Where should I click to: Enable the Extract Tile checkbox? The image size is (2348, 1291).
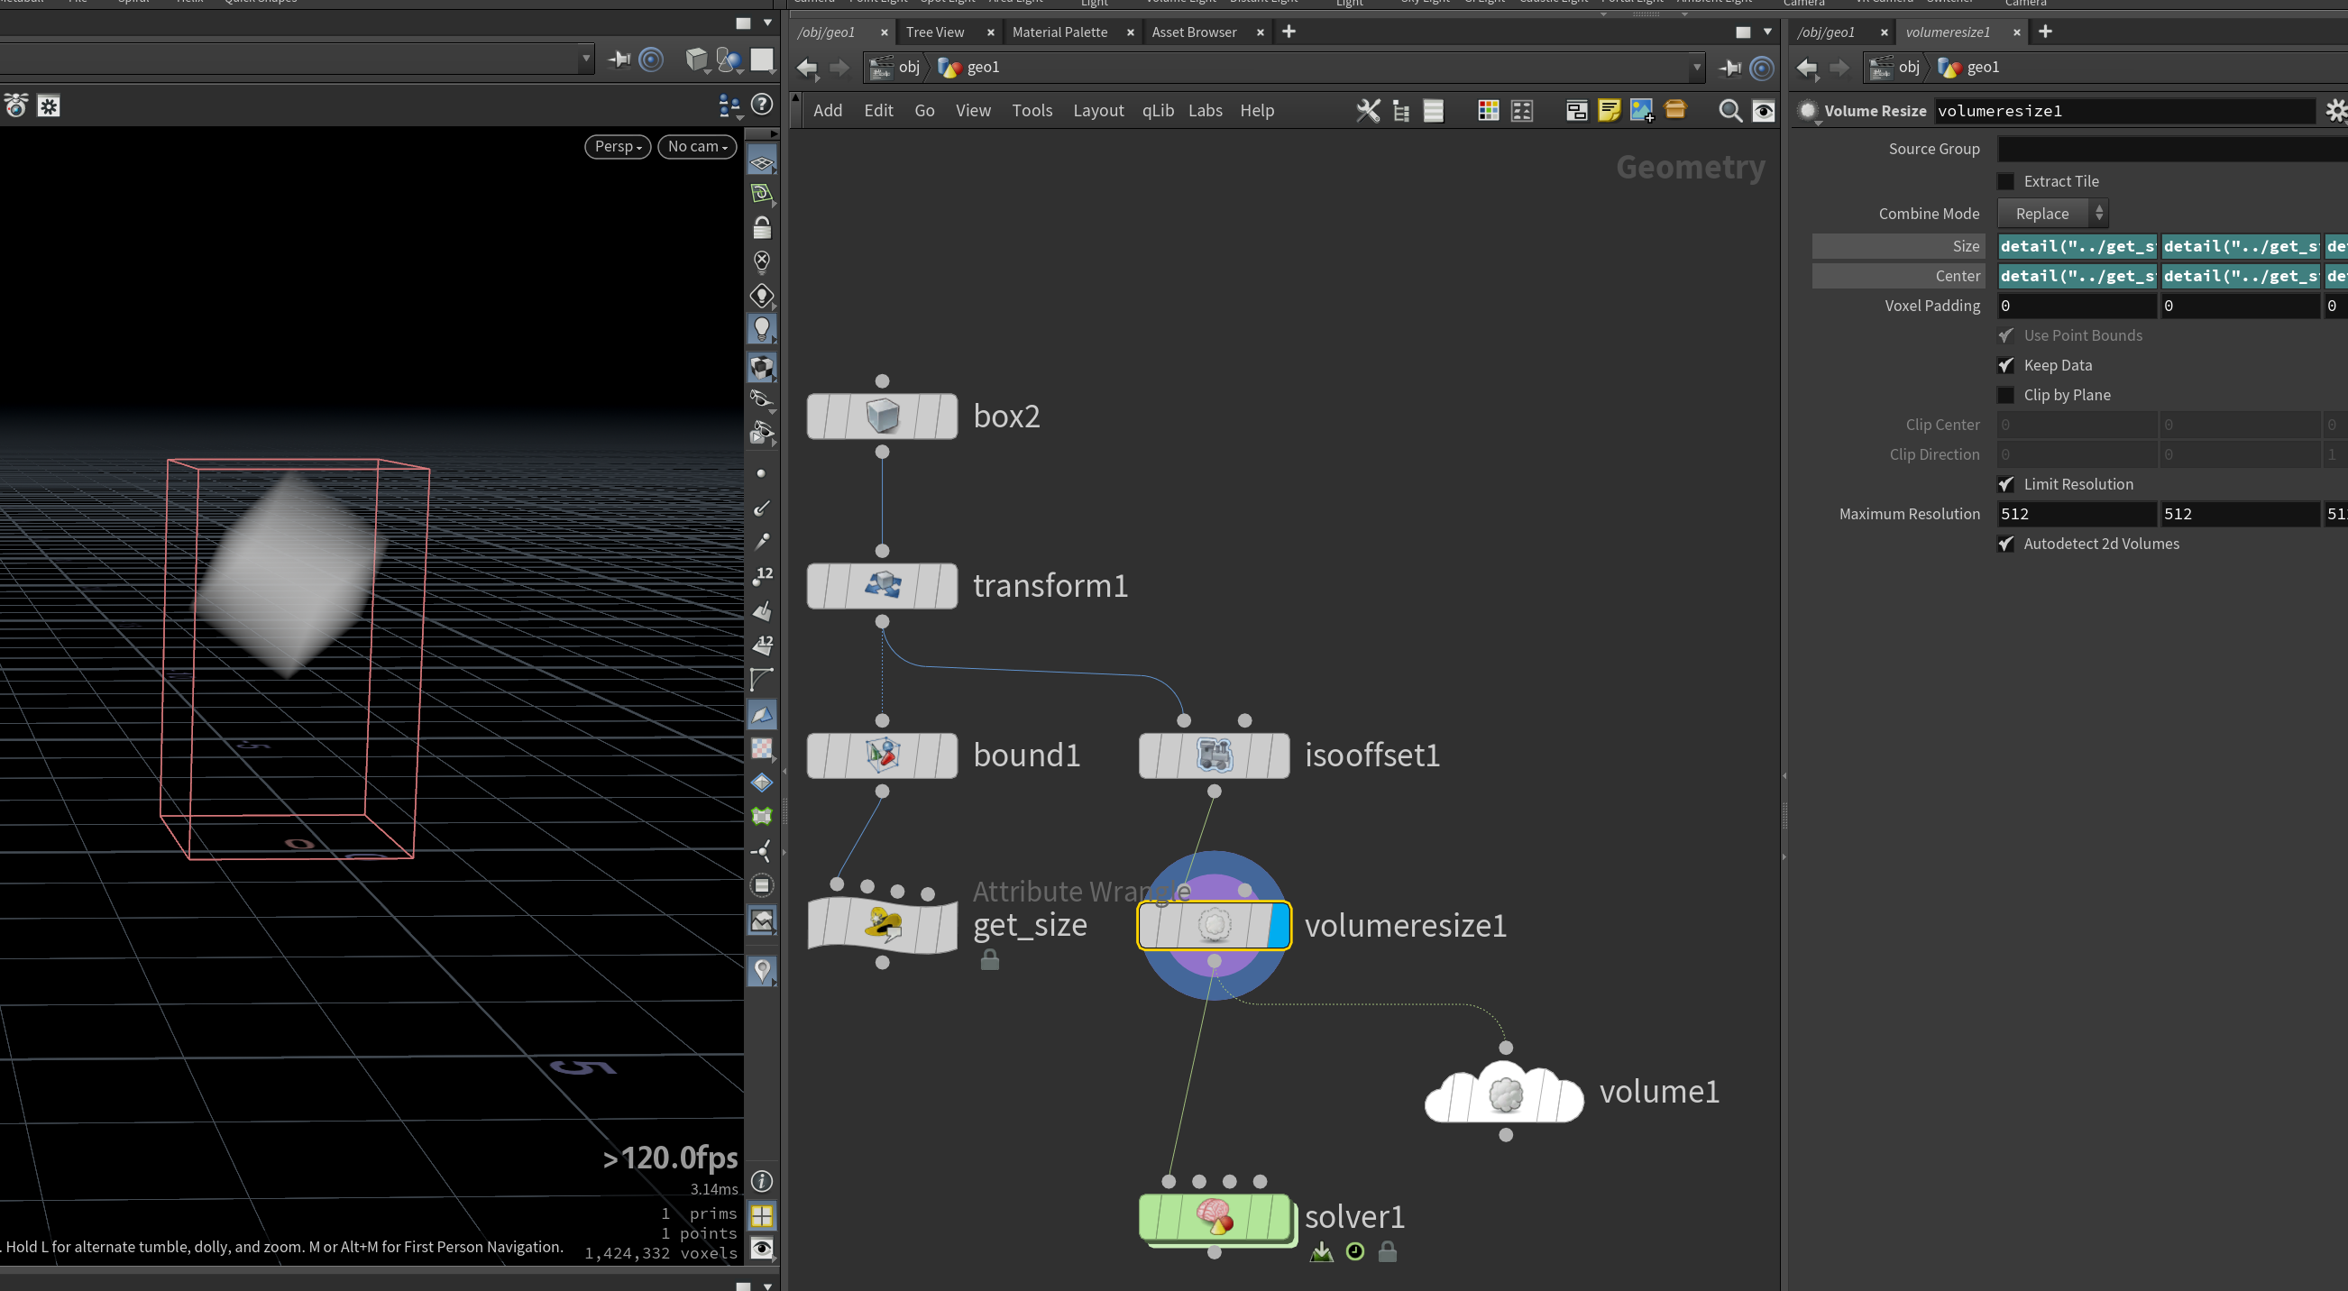coord(2006,181)
